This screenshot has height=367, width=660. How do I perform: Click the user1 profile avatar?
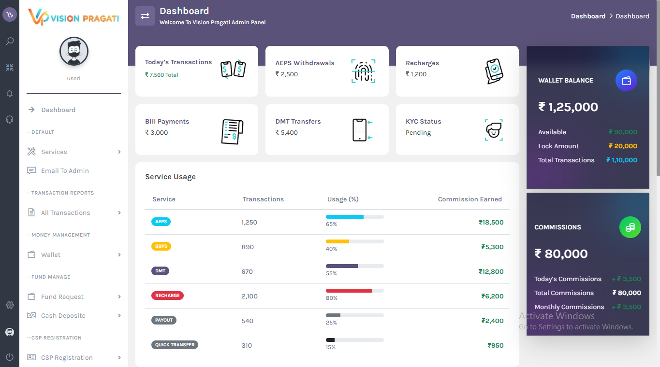(x=74, y=51)
